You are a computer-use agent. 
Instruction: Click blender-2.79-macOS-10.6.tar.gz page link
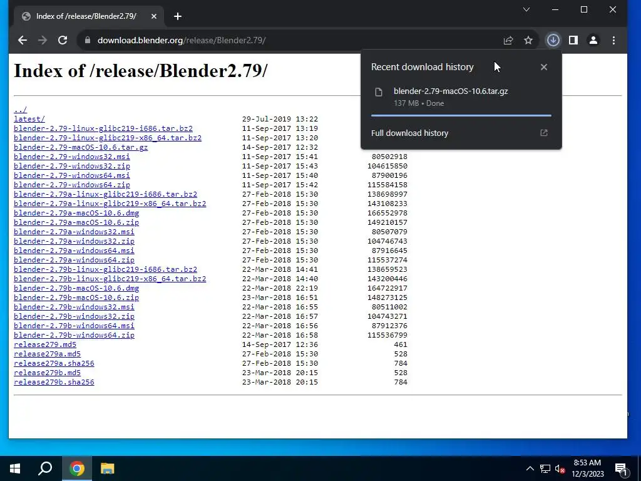point(81,147)
